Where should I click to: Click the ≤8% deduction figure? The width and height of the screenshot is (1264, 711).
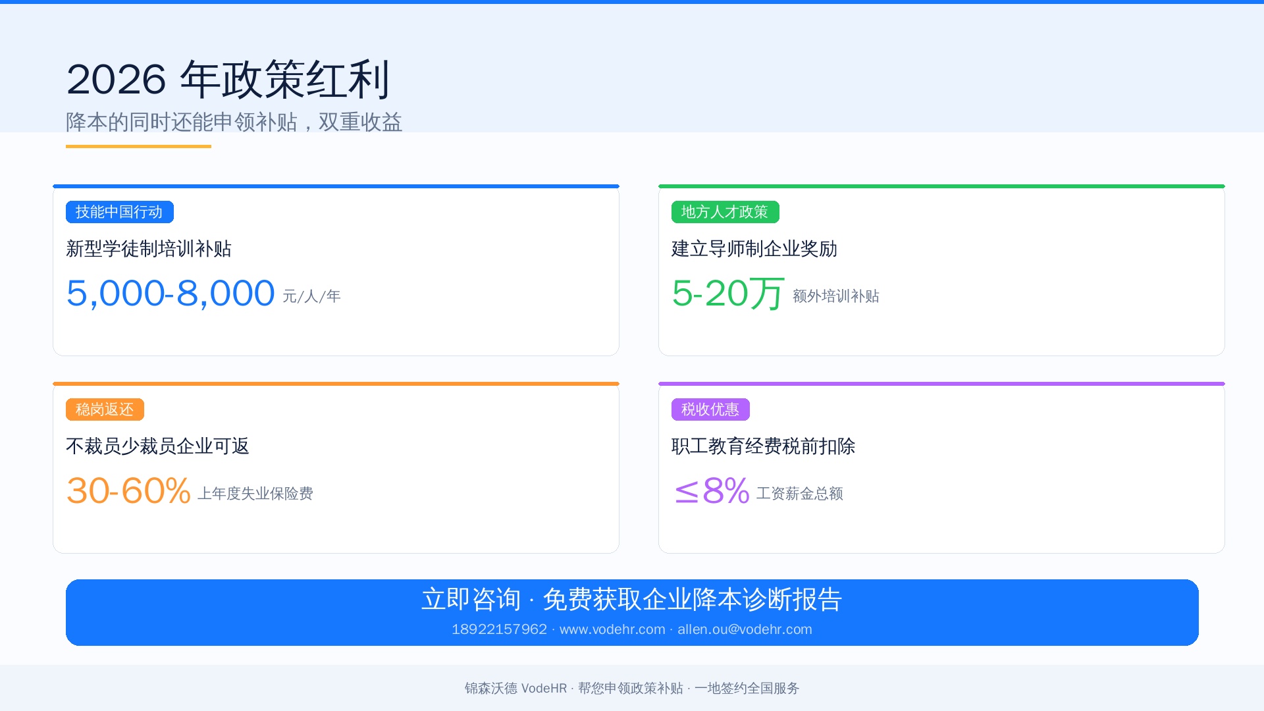[712, 490]
